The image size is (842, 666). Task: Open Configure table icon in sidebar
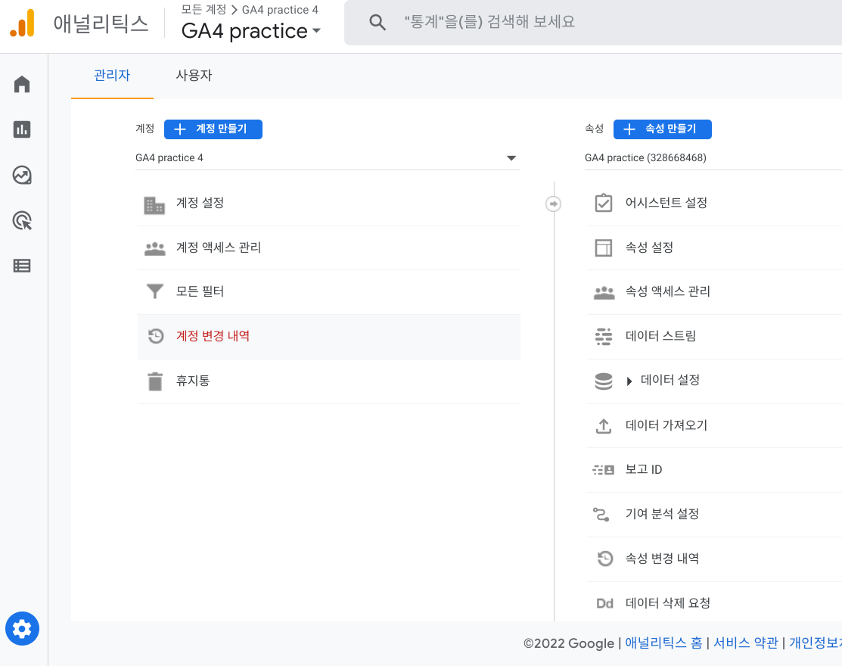click(x=22, y=266)
